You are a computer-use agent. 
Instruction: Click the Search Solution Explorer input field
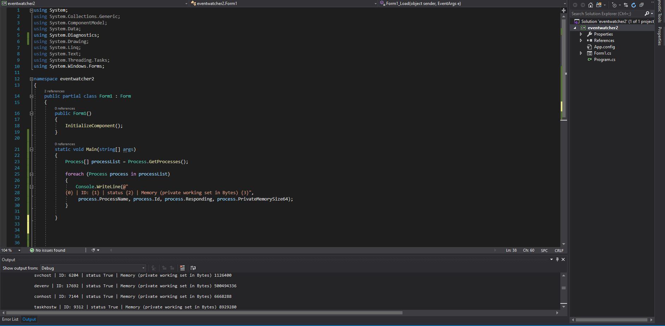point(606,14)
